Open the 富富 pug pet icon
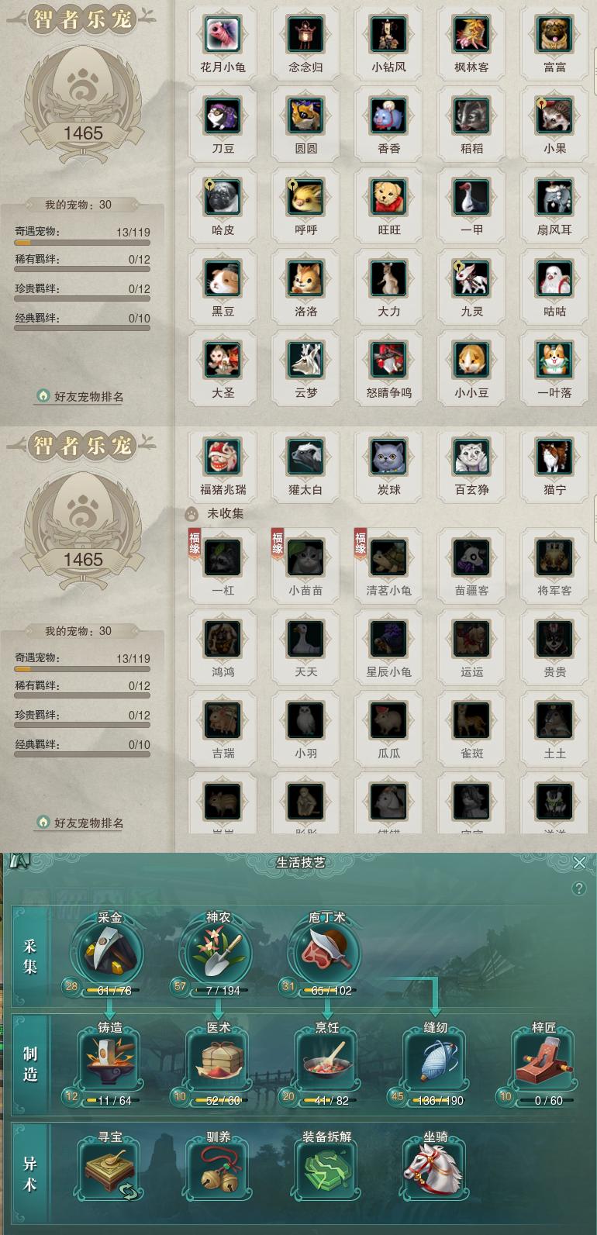Screen dimensions: 597x1235 (554, 35)
